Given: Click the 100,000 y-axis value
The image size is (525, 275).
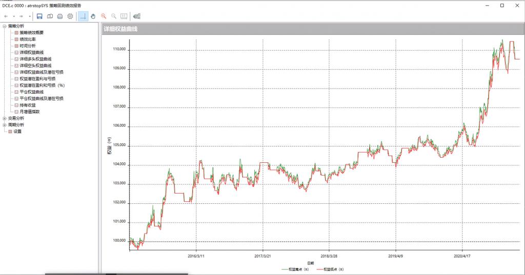Looking at the screenshot, I should click(x=119, y=241).
